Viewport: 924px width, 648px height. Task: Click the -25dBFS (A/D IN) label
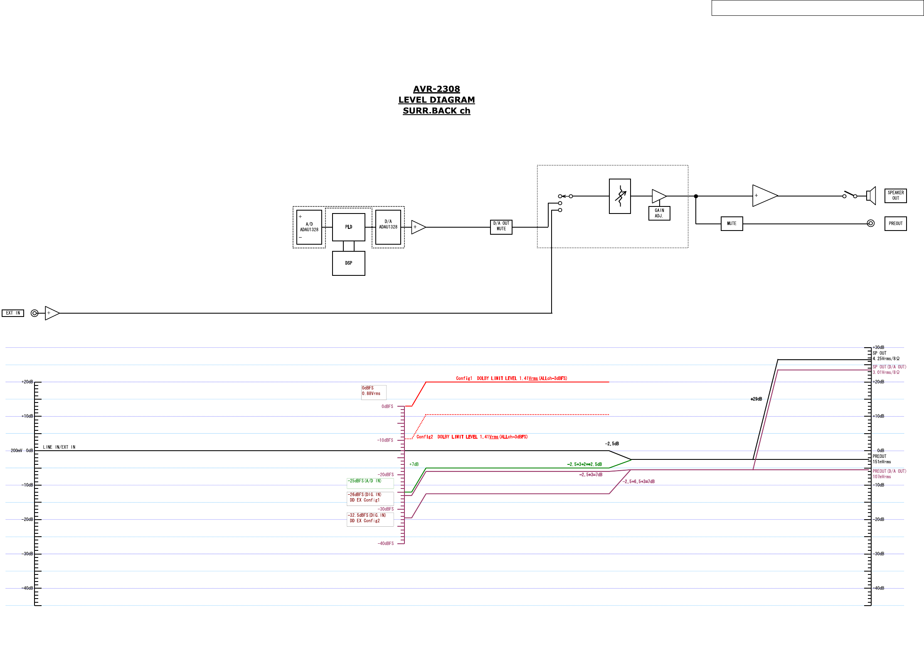(x=370, y=484)
